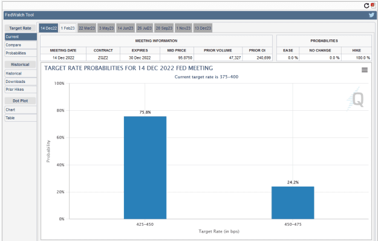Click the 450-475 axis label

(293, 224)
